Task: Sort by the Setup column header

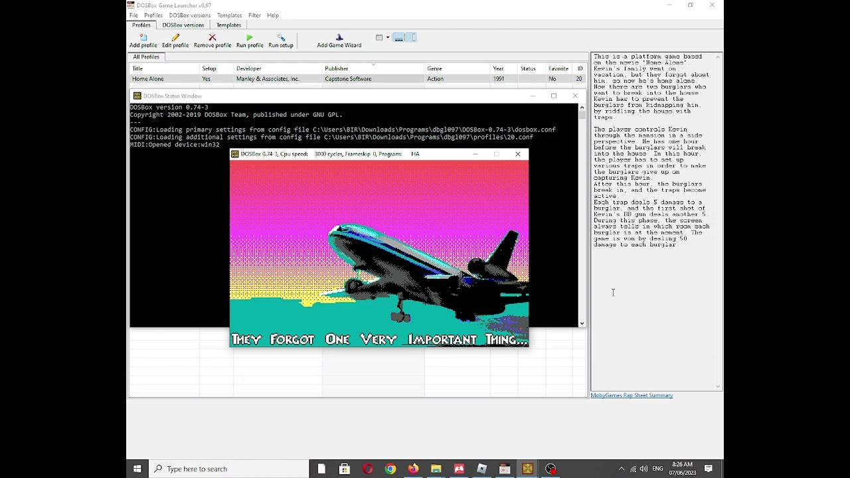Action: pos(216,68)
